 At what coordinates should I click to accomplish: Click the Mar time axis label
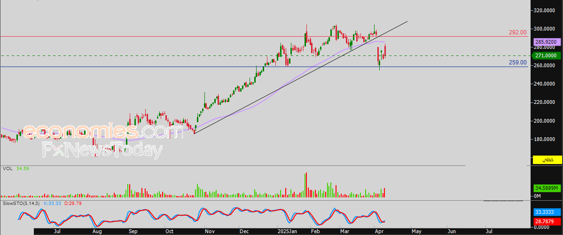coord(344,232)
